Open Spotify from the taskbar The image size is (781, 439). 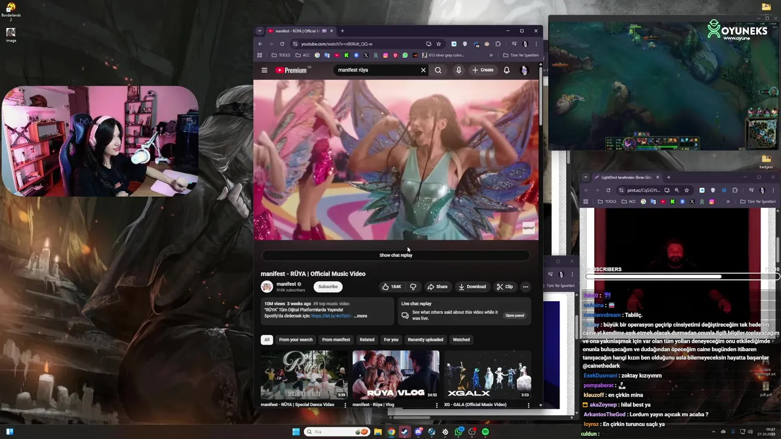click(485, 432)
